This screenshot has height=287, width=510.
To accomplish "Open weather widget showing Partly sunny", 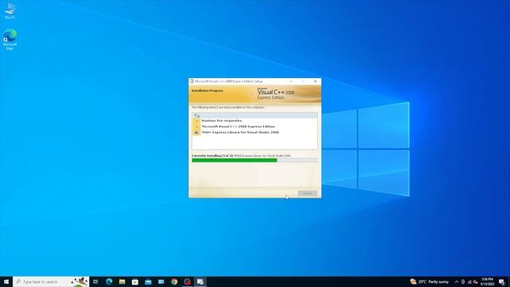I will point(430,281).
